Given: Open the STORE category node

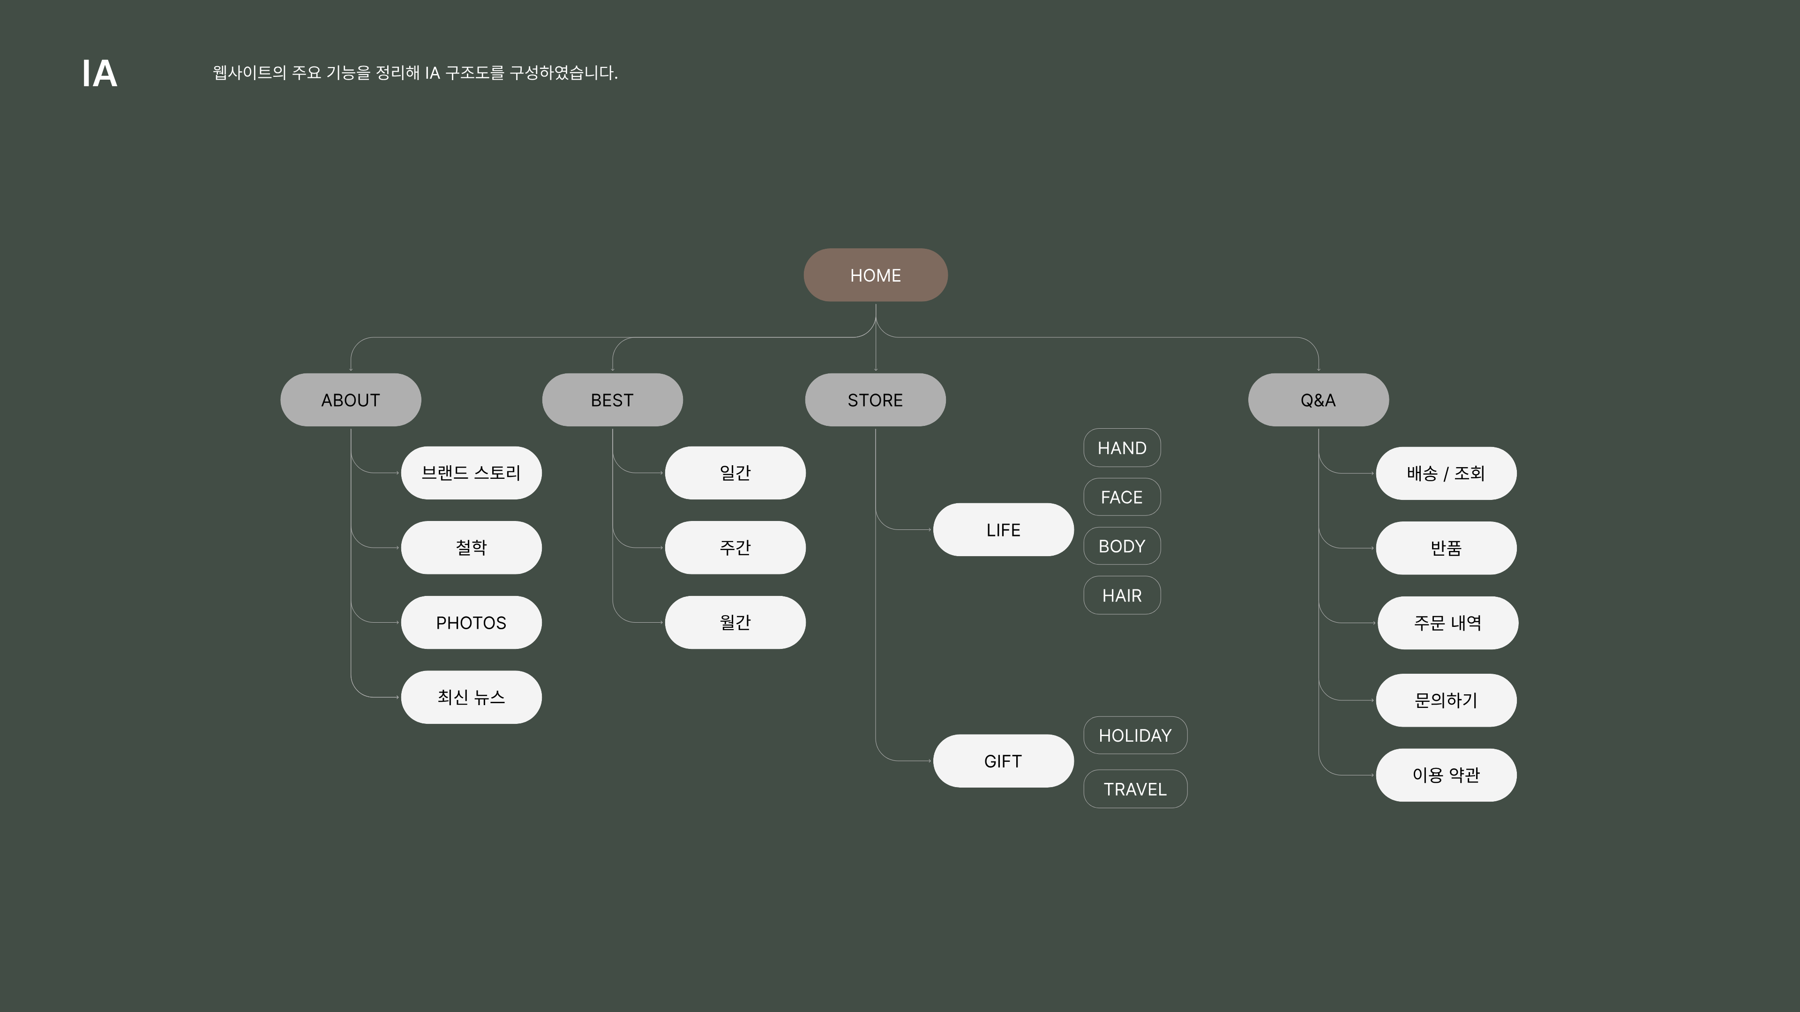Looking at the screenshot, I should tap(876, 400).
